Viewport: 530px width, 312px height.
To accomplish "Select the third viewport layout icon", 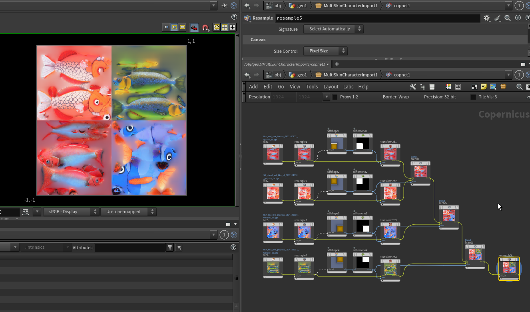I will pyautogui.click(x=182, y=27).
